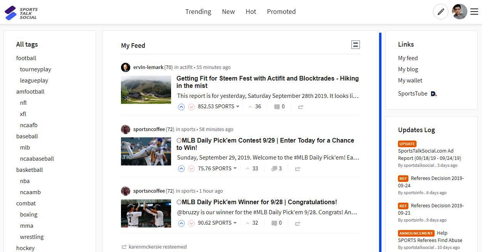Resteem the MLB Daily Pick'em Winner post

pos(297,223)
